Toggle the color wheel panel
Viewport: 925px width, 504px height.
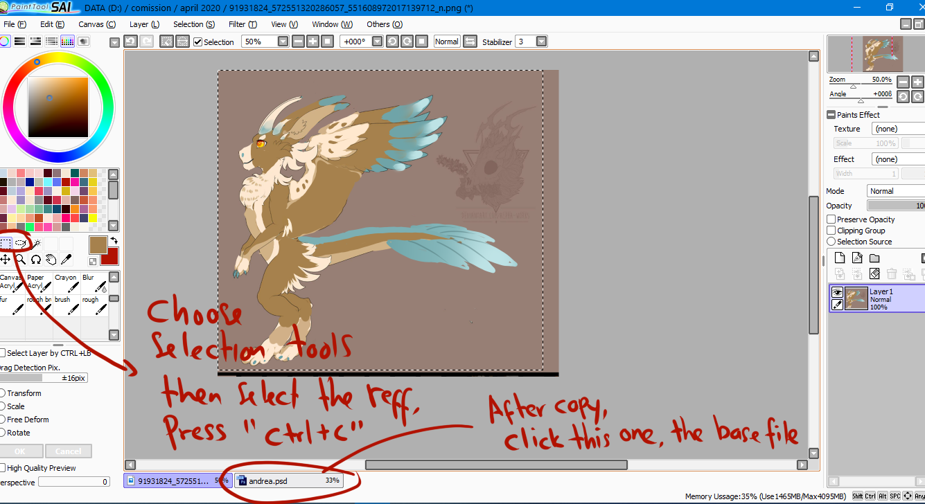pyautogui.click(x=5, y=42)
